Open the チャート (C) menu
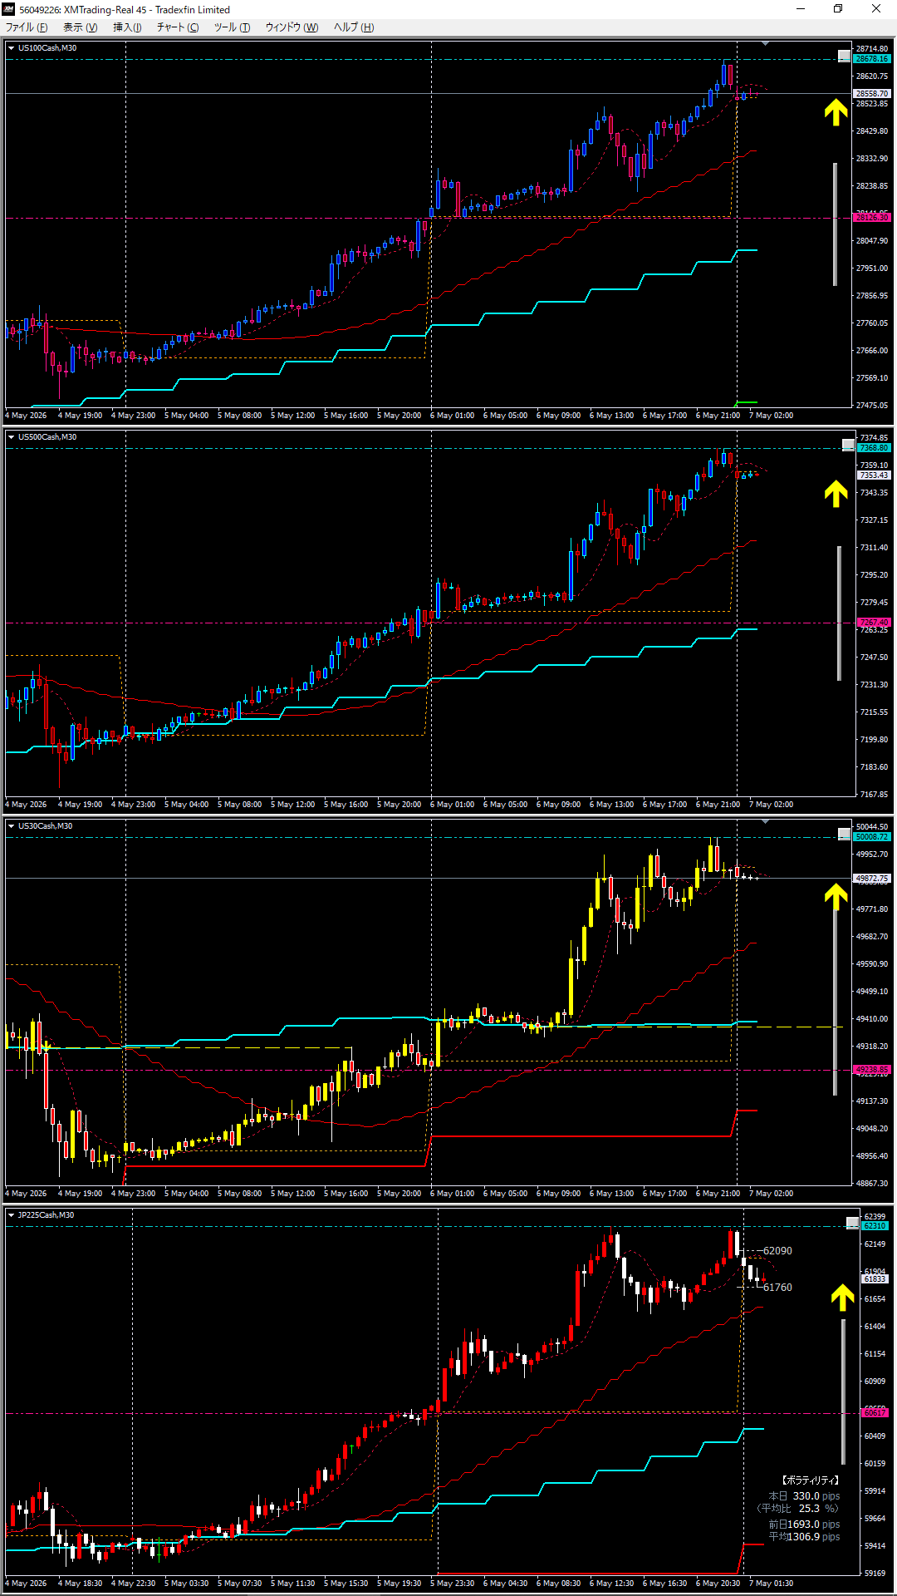This screenshot has width=897, height=1596. tap(178, 27)
